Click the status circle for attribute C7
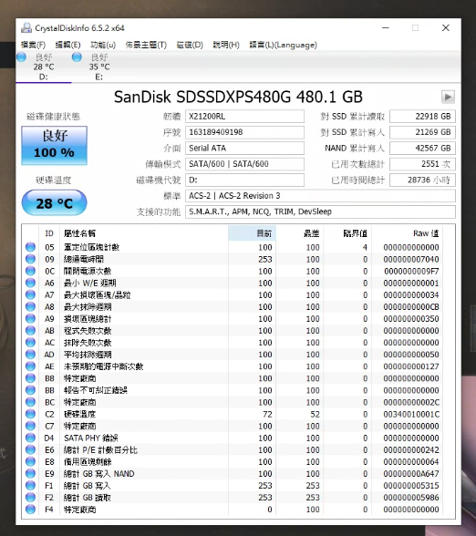This screenshot has height=536, width=476. pyautogui.click(x=30, y=426)
